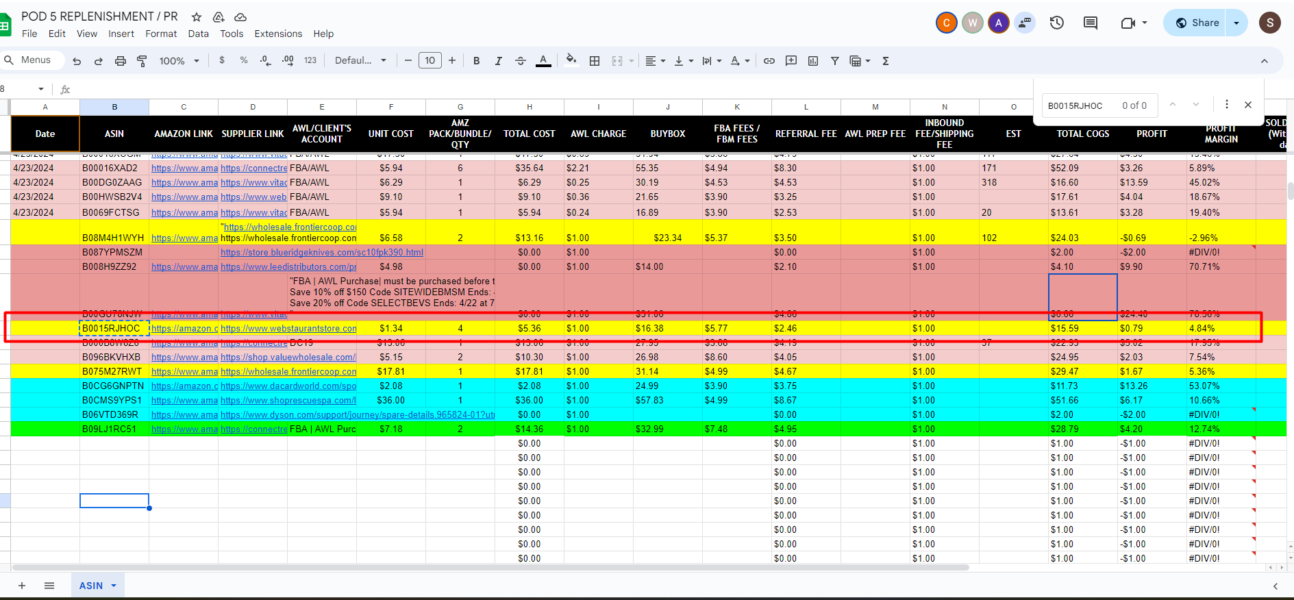1294x600 pixels.
Task: Check cloud document status icon
Action: 240,16
